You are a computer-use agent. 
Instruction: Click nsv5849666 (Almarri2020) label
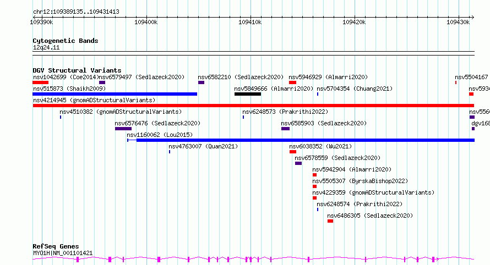point(274,89)
